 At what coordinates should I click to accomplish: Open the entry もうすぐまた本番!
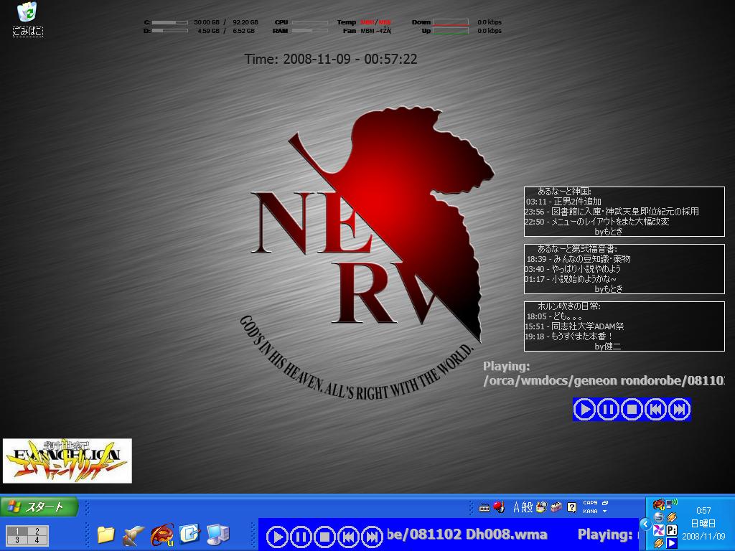581,336
